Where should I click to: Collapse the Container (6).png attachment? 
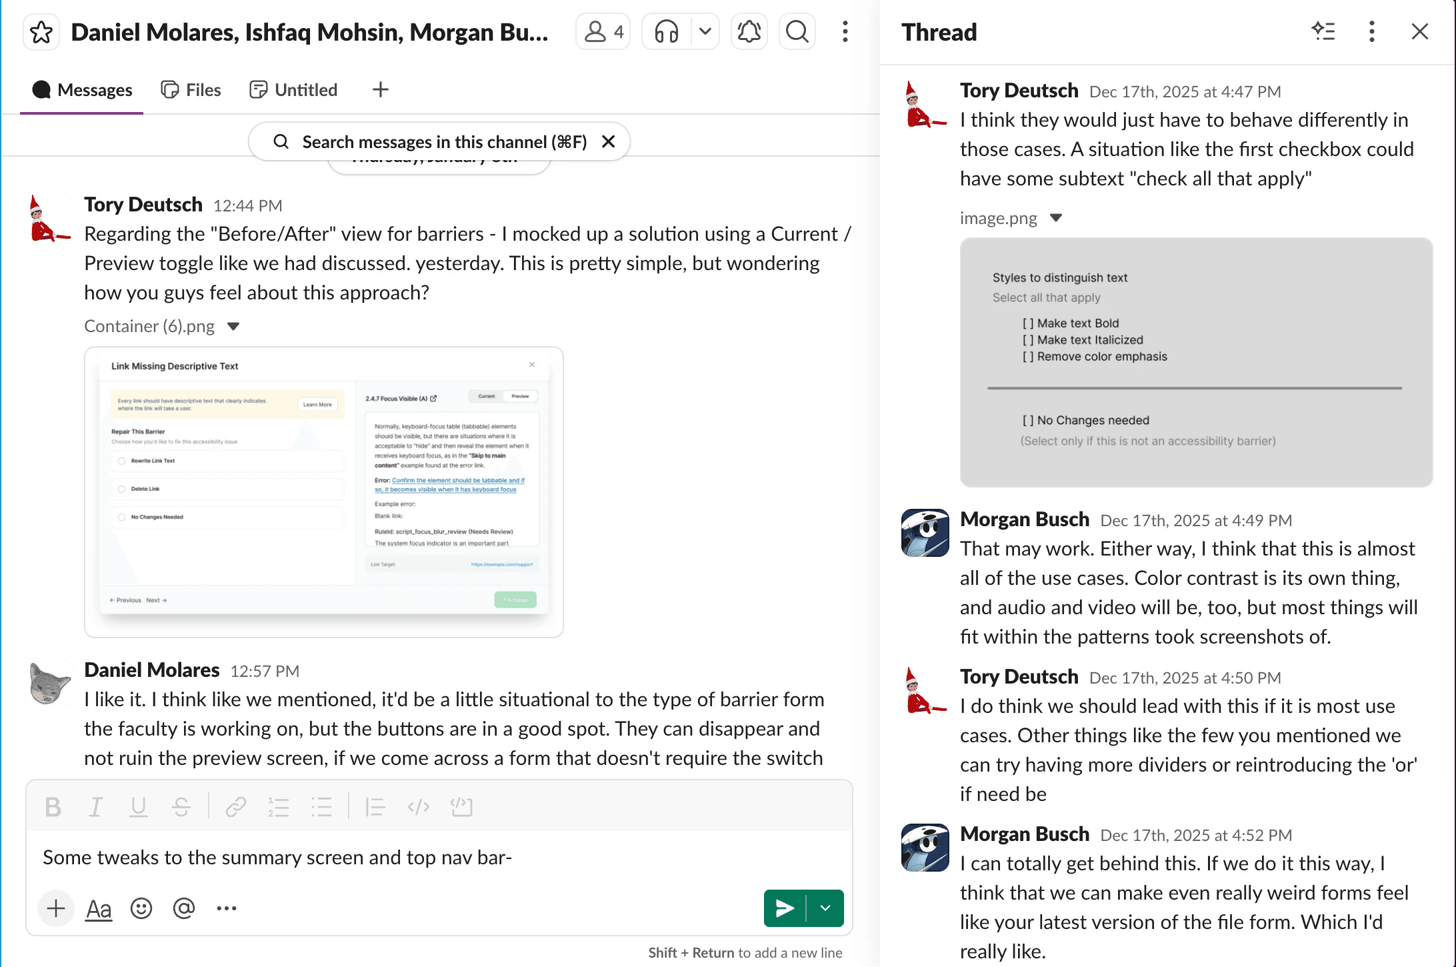[x=233, y=326]
